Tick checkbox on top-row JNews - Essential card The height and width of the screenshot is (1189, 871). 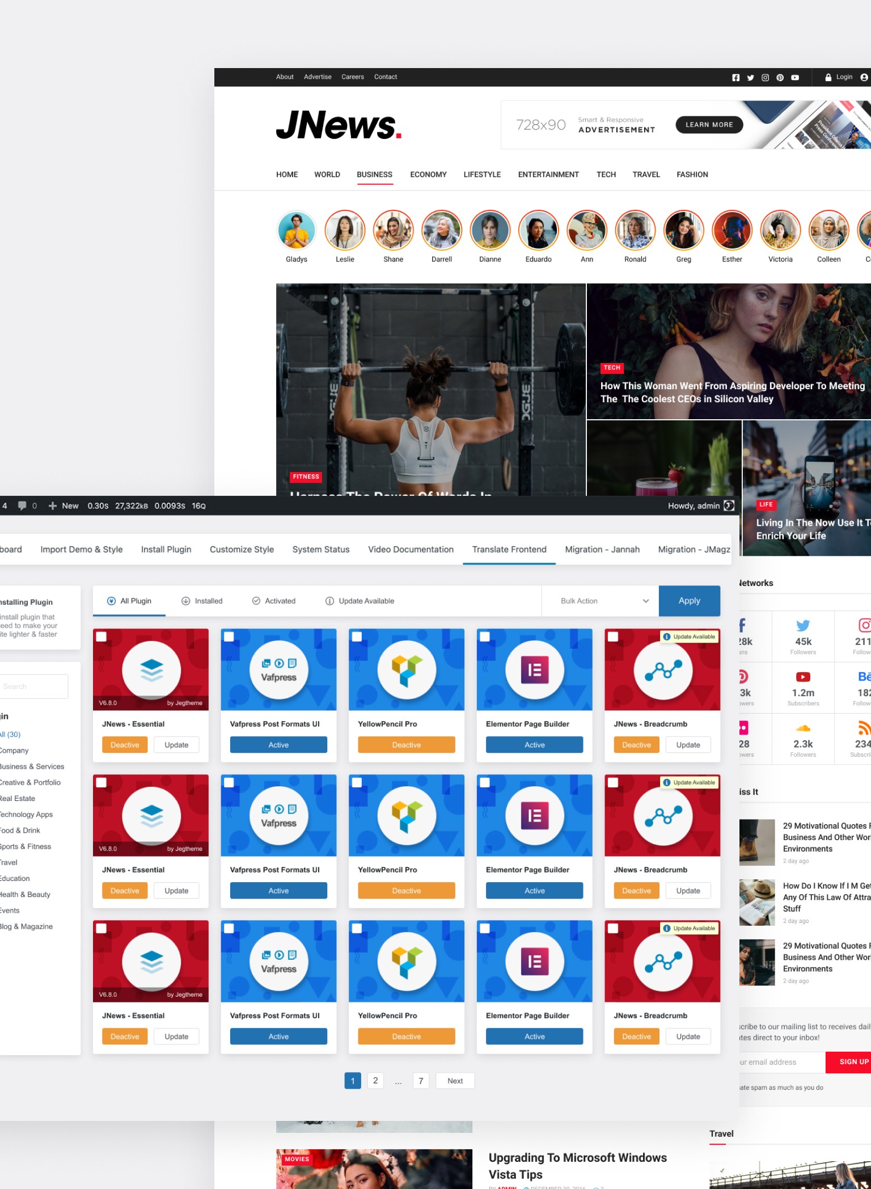point(102,636)
